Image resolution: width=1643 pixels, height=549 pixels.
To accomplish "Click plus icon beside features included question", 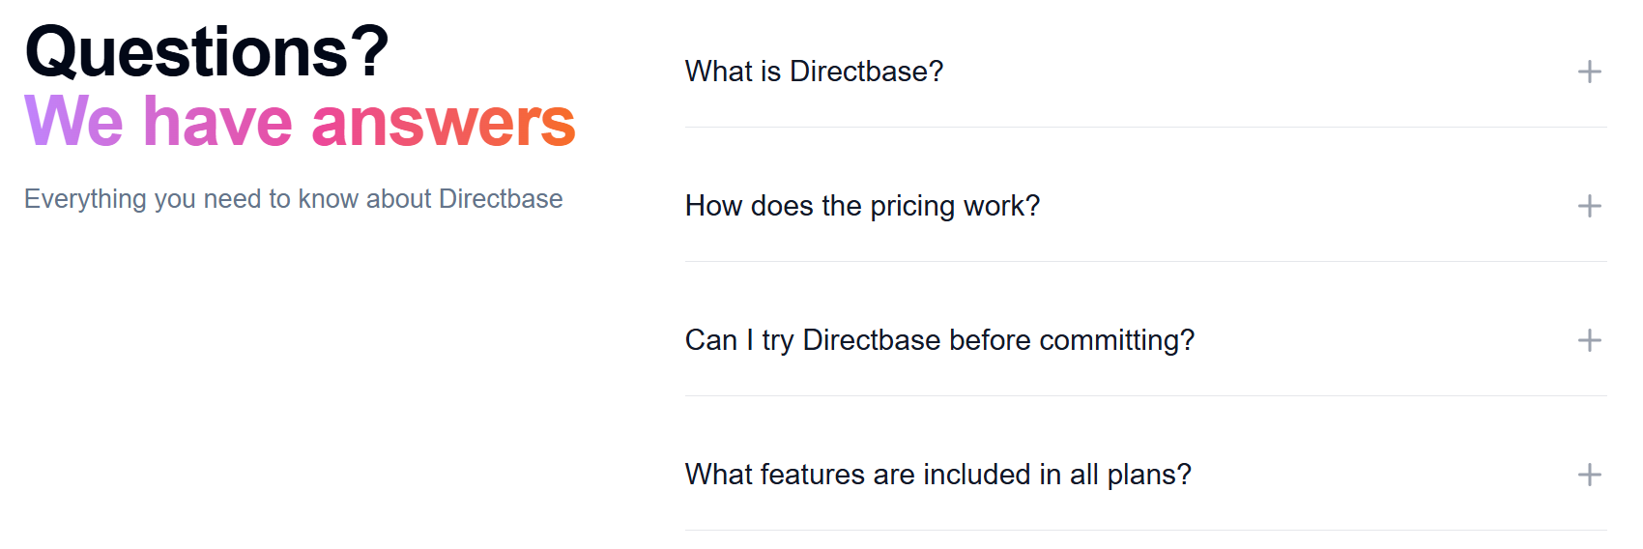I will pos(1589,475).
